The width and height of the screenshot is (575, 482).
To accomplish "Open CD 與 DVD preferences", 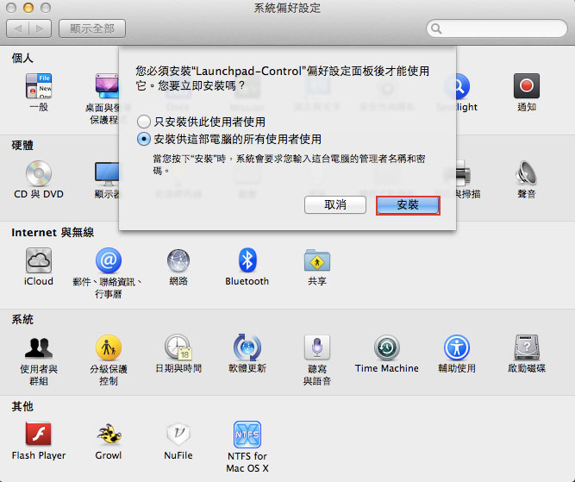I will [39, 173].
